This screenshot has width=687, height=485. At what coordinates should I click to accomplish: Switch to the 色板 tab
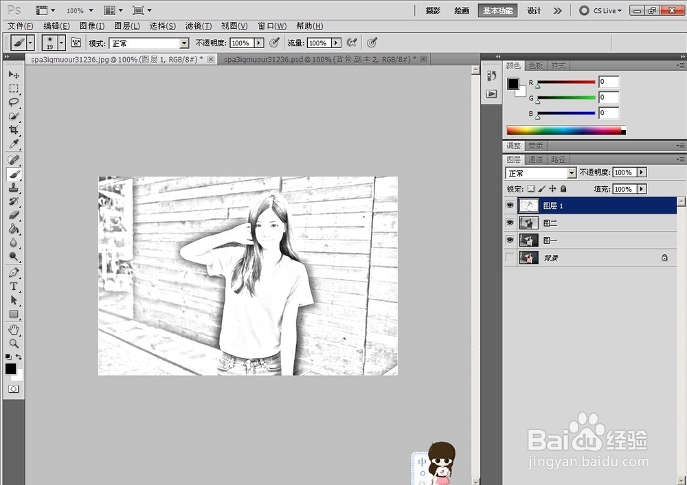click(x=535, y=66)
